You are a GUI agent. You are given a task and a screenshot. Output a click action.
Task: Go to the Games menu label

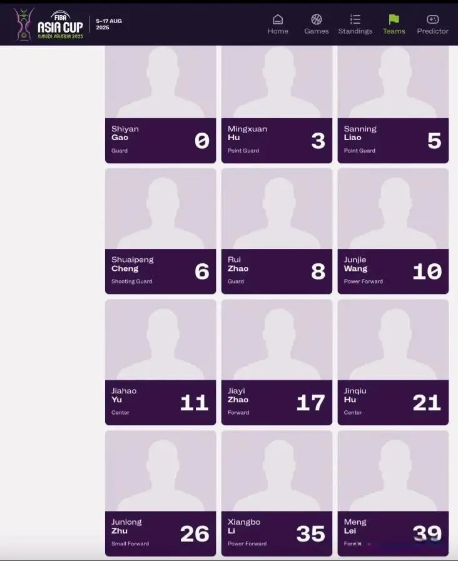pyautogui.click(x=317, y=31)
